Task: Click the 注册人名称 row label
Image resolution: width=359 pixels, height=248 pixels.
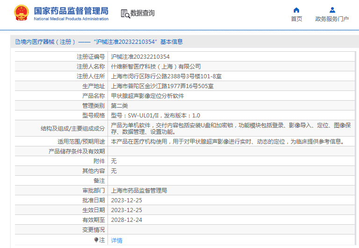Action: (91, 67)
